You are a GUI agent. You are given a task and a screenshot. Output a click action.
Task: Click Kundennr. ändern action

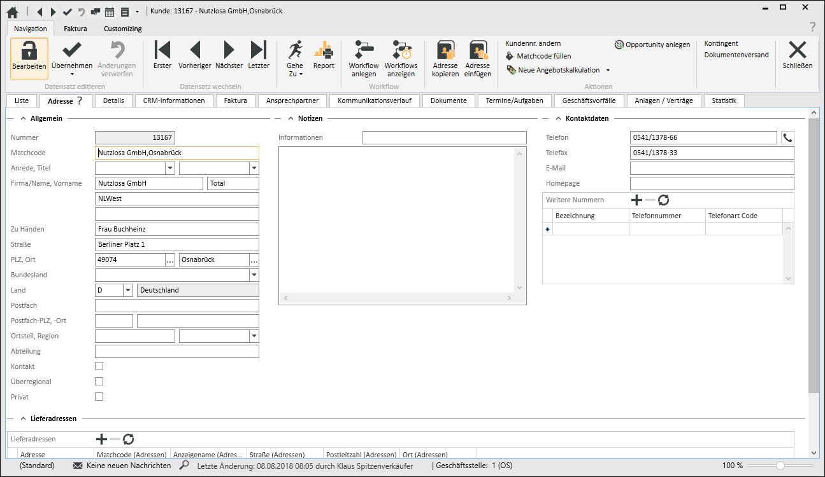533,43
